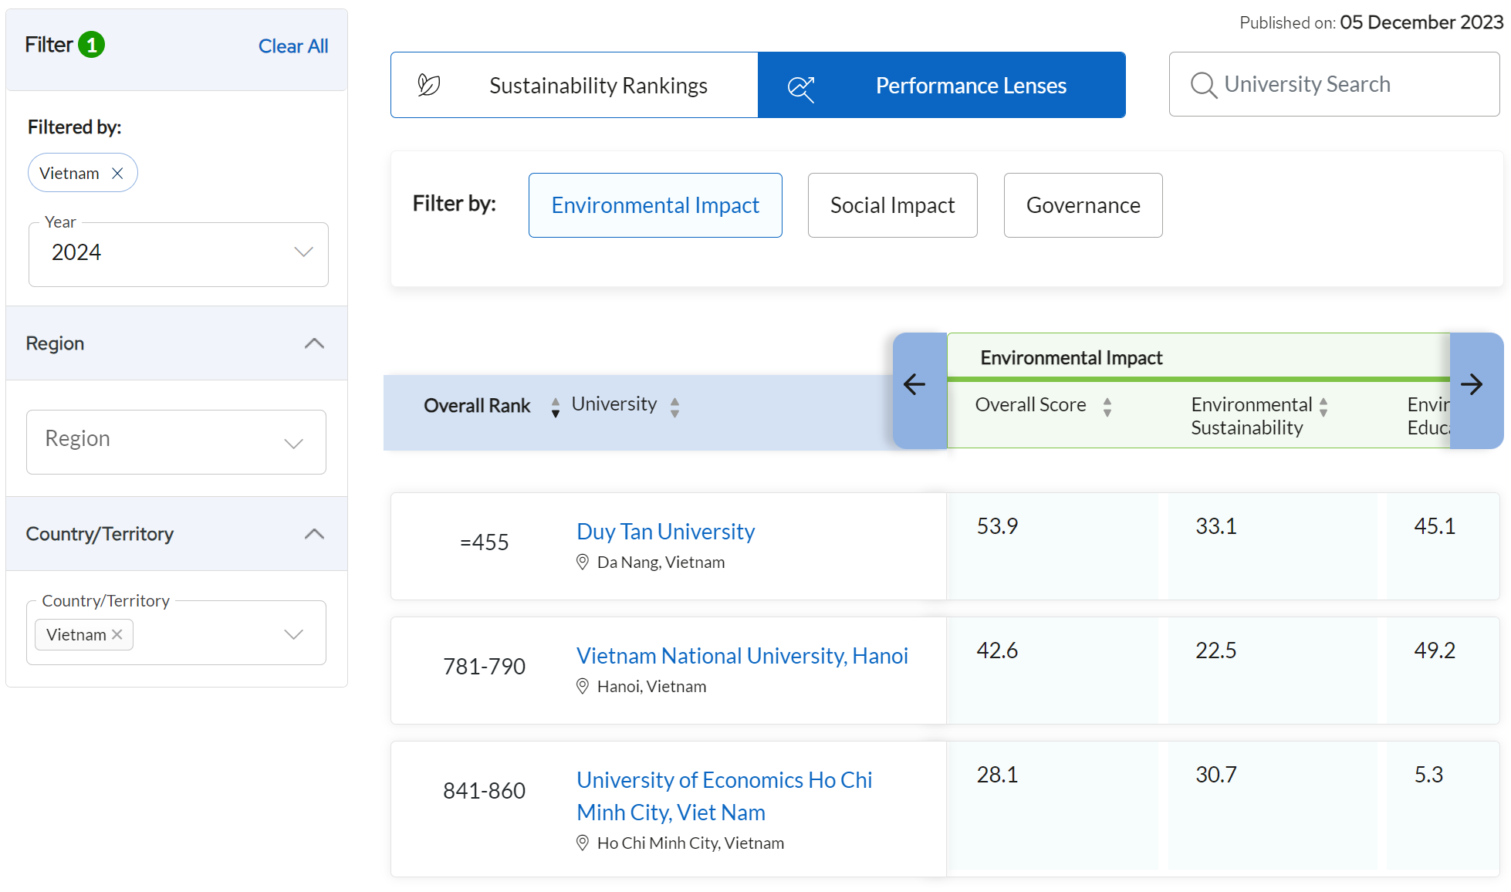
Task: Open Duy Tan University page
Action: (665, 532)
